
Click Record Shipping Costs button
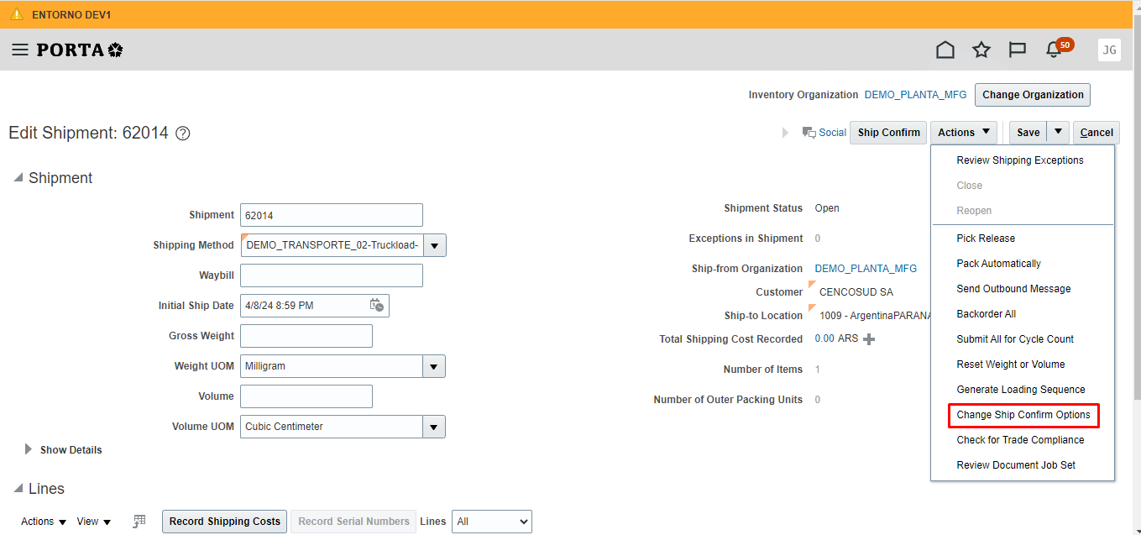pos(225,522)
